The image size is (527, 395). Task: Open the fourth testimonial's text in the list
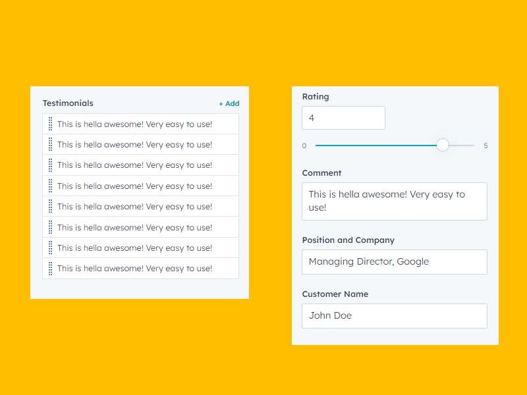134,186
